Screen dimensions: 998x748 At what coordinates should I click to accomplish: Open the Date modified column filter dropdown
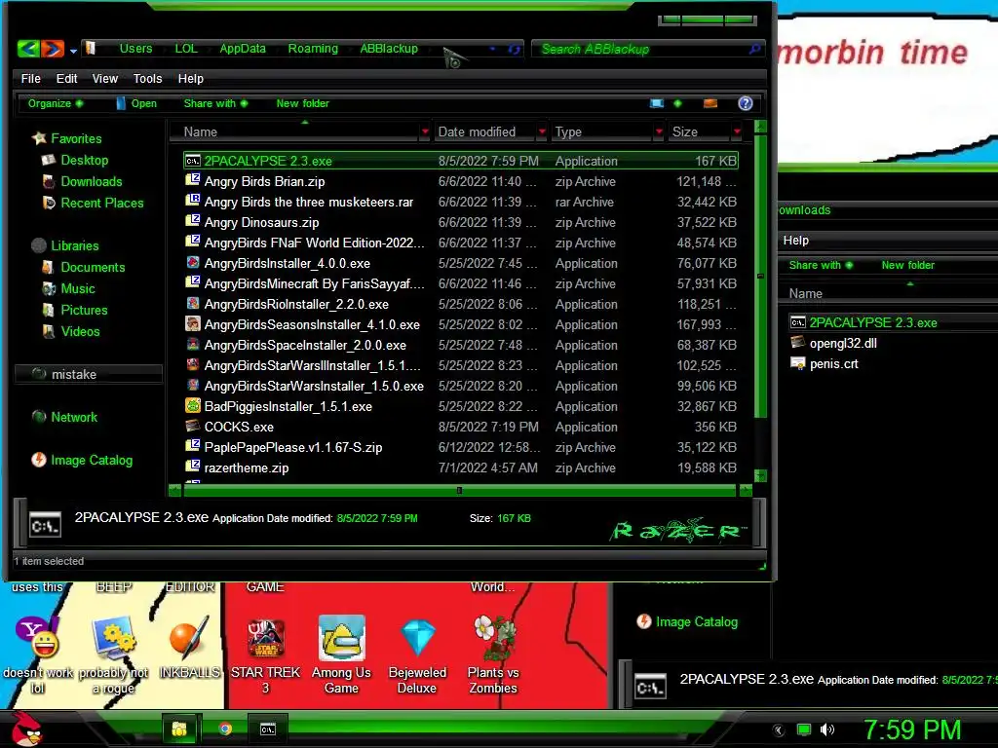[x=542, y=131]
